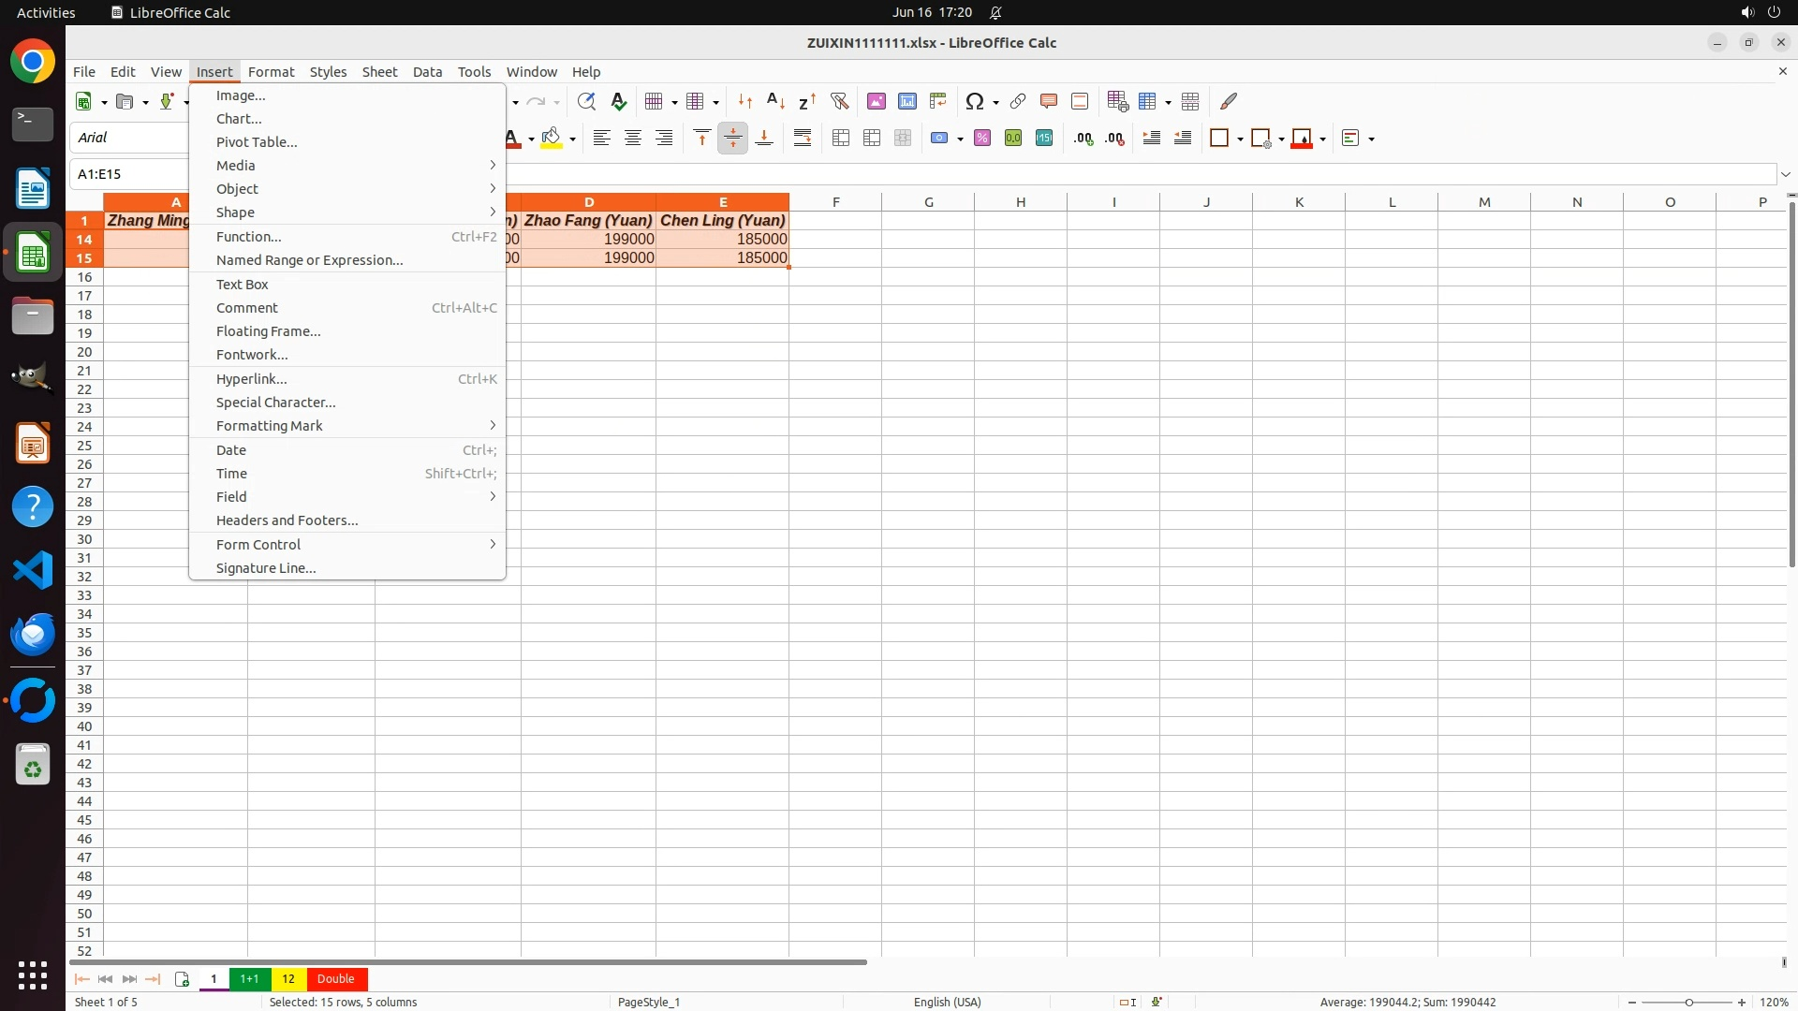Click the AutoFilter icon
Image resolution: width=1798 pixels, height=1011 pixels.
click(839, 101)
